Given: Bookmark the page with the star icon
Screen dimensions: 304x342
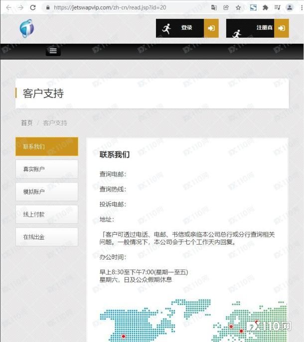Looking at the screenshot, I should coord(238,7).
